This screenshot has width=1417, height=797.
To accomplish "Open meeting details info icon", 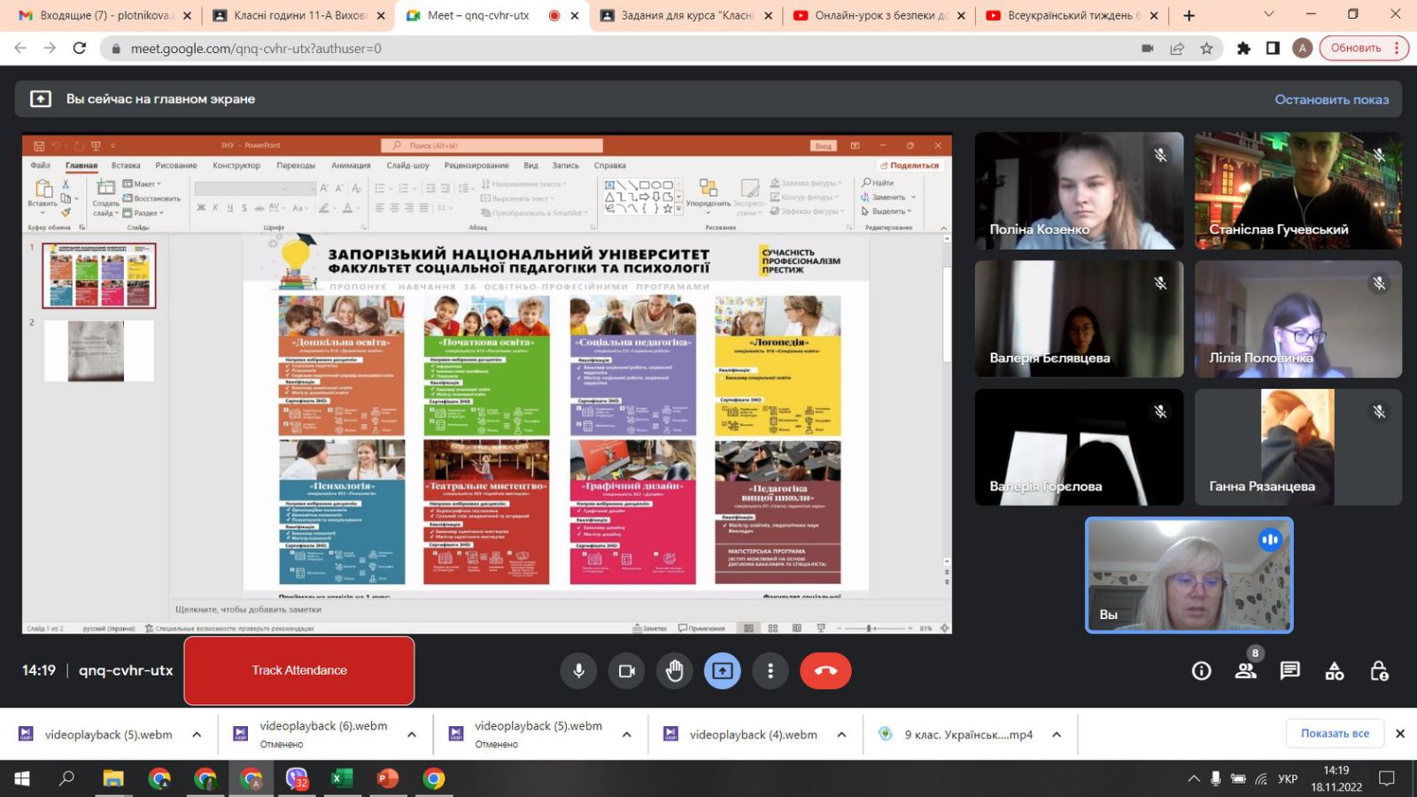I will pos(1201,671).
